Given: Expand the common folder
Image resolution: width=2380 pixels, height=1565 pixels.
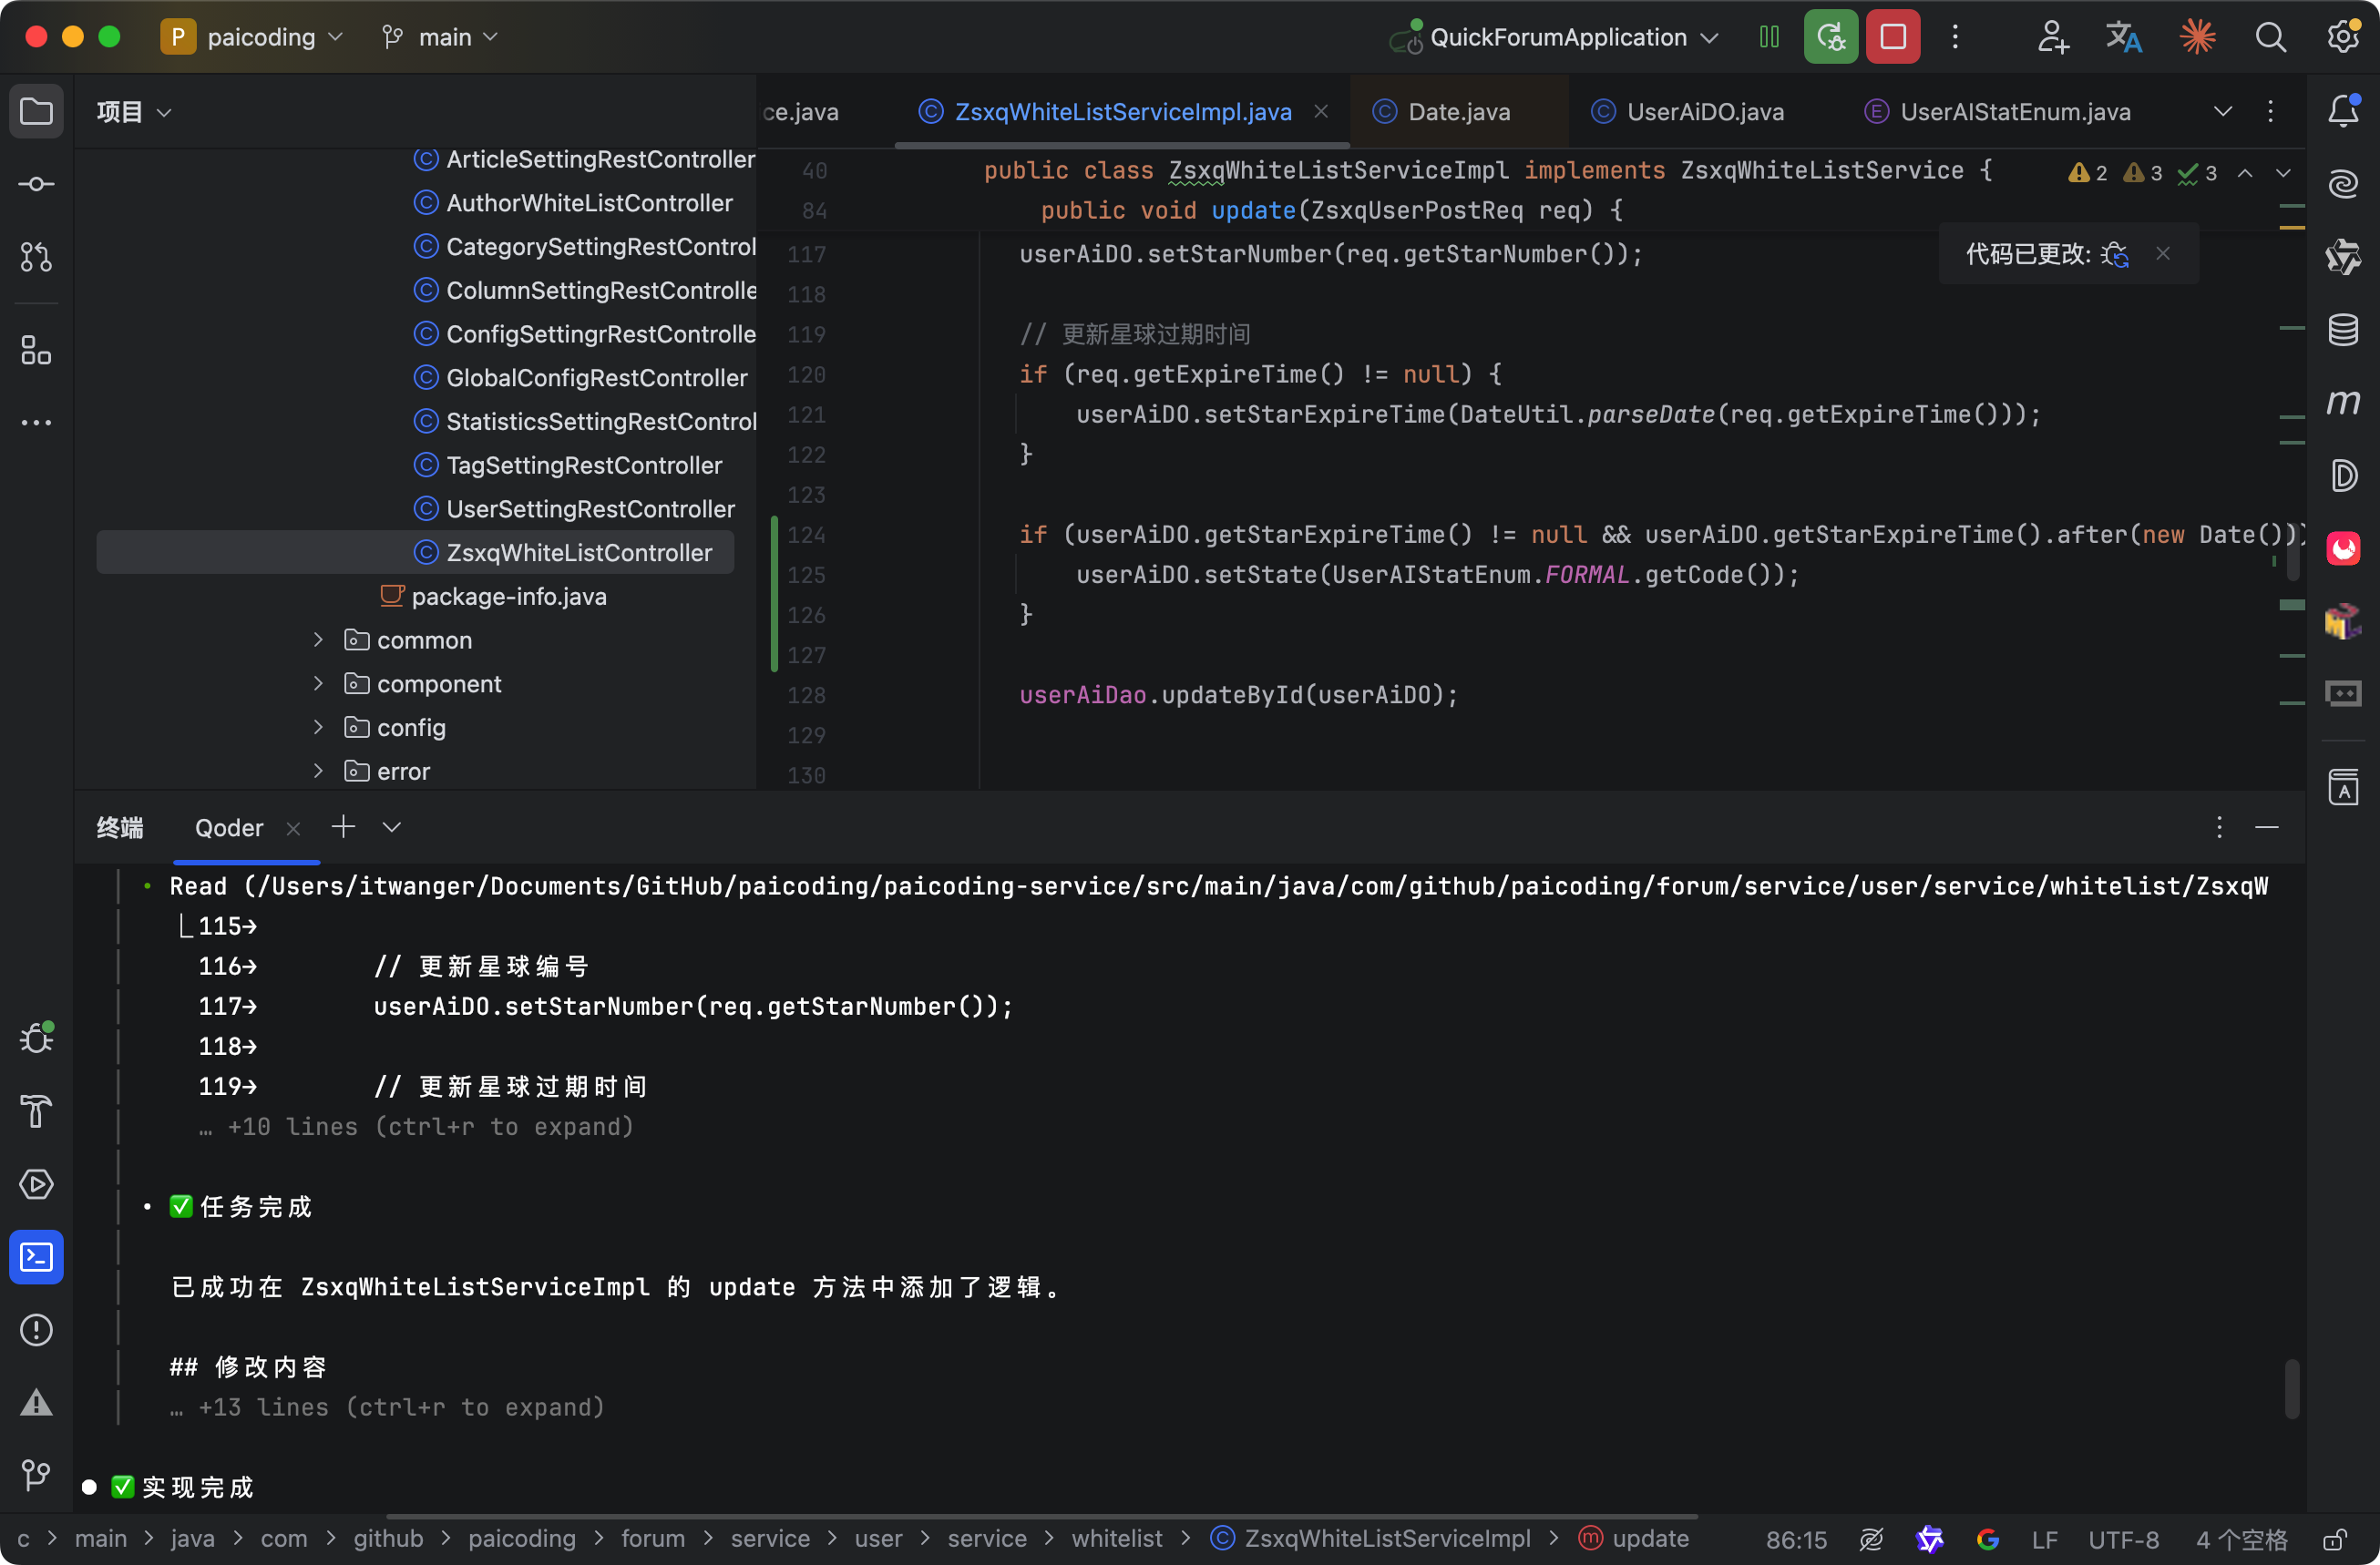Looking at the screenshot, I should [318, 640].
